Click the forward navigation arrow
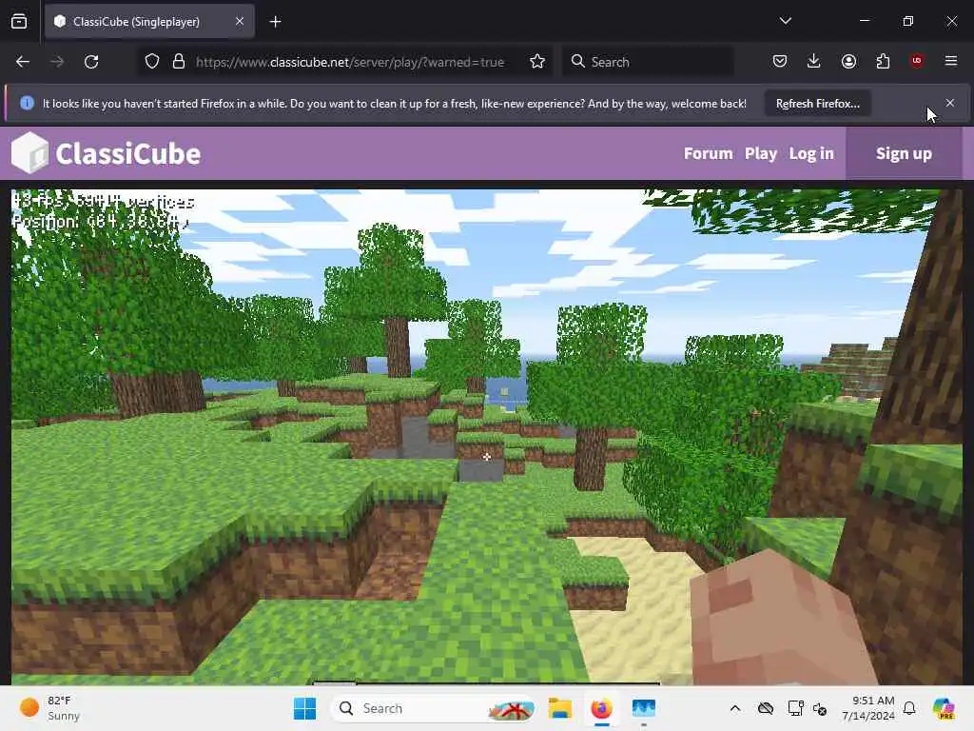Viewport: 974px width, 731px height. [x=56, y=62]
